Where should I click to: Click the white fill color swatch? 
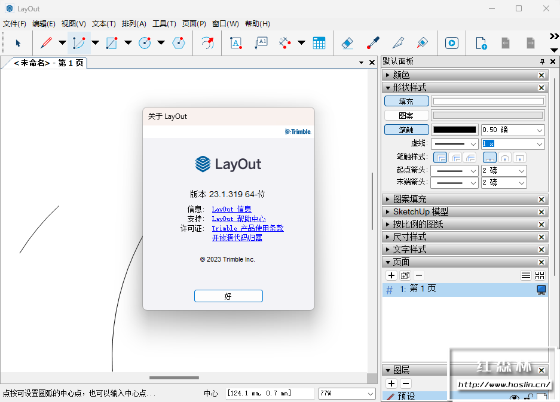coord(488,102)
